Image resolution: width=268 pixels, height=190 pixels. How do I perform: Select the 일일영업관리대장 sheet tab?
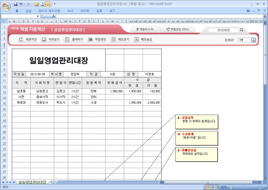(32, 182)
